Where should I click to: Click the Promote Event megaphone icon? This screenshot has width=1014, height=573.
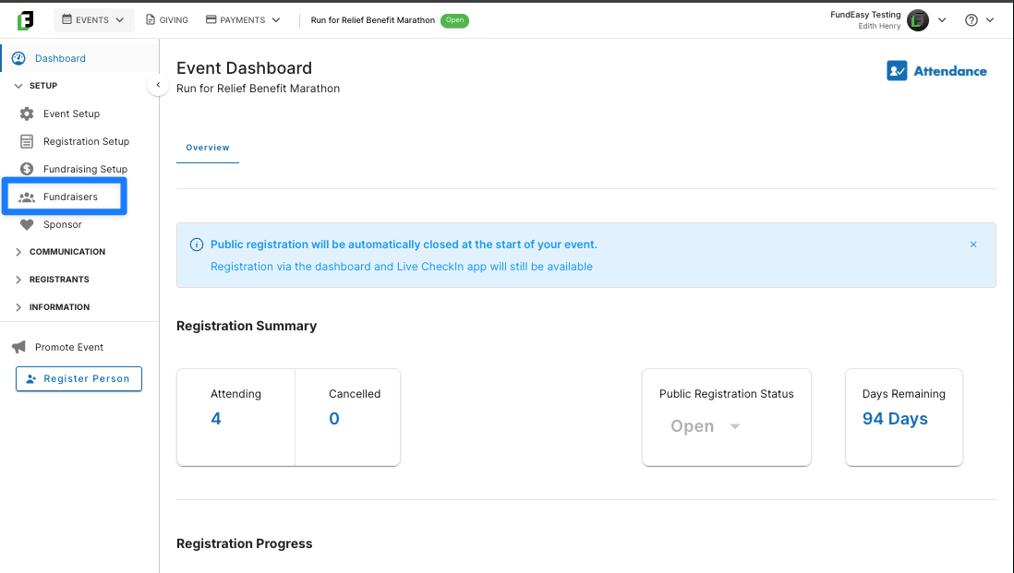coord(18,347)
